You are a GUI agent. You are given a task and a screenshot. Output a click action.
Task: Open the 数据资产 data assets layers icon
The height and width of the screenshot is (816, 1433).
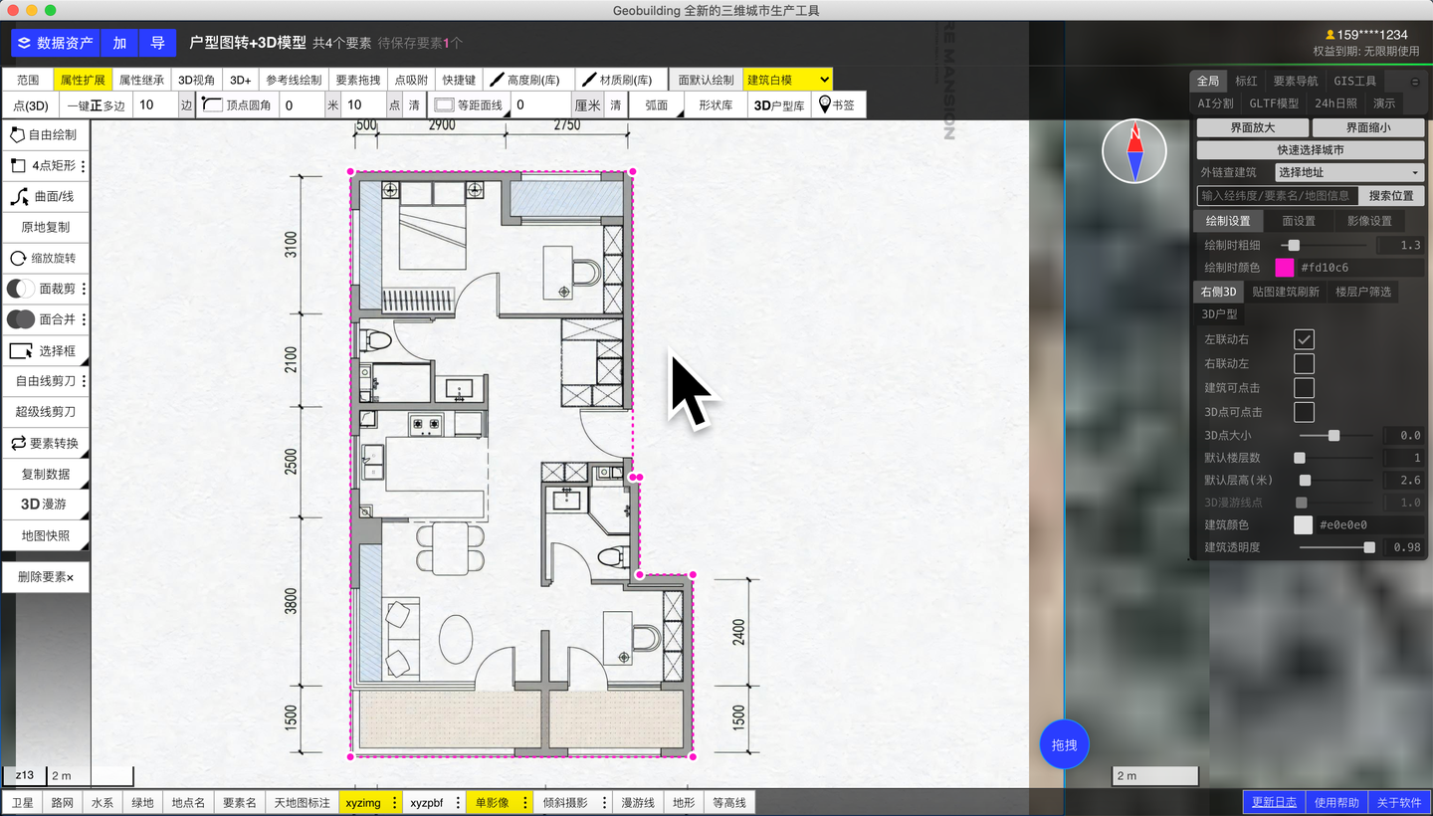(24, 43)
